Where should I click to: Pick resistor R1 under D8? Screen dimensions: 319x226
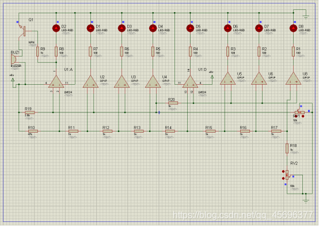(x=293, y=51)
